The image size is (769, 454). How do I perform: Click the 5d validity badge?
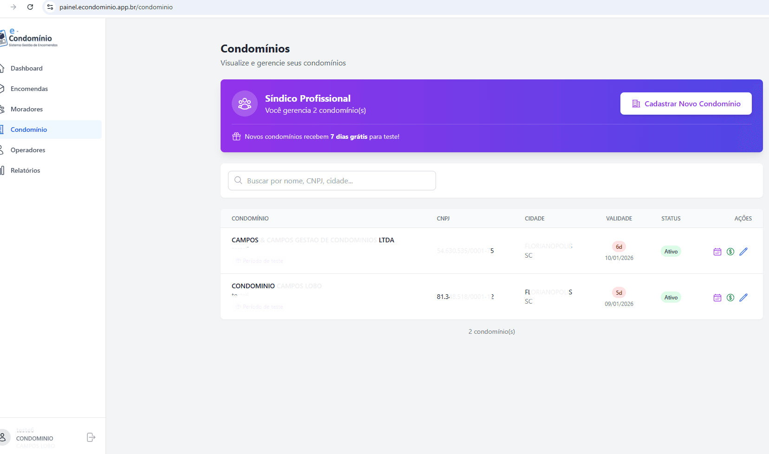[x=619, y=292]
